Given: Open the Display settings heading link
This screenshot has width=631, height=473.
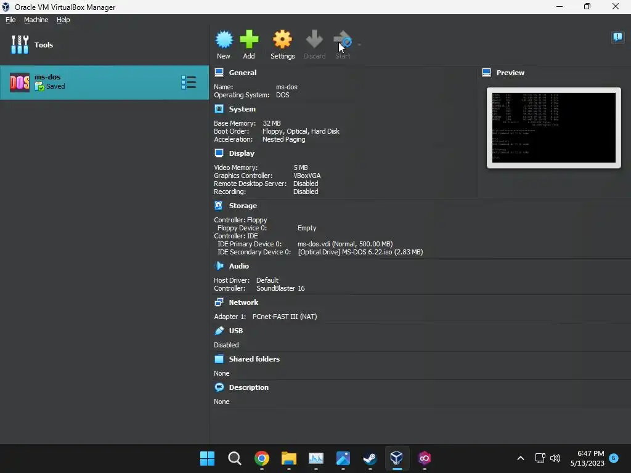Looking at the screenshot, I should [242, 153].
